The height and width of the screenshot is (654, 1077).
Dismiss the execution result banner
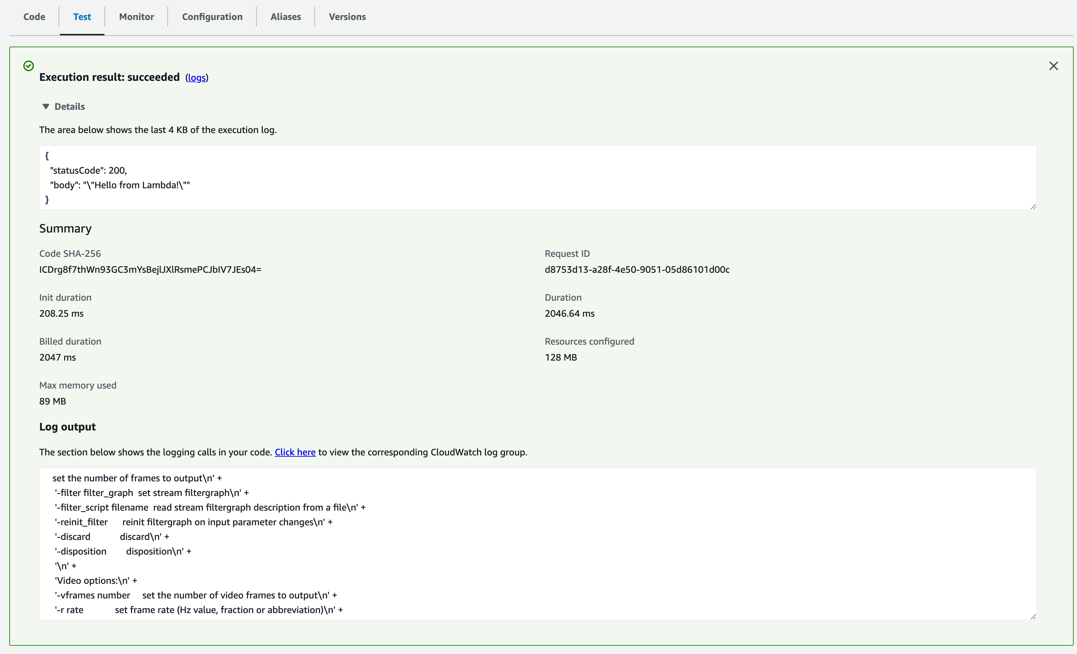[1053, 66]
